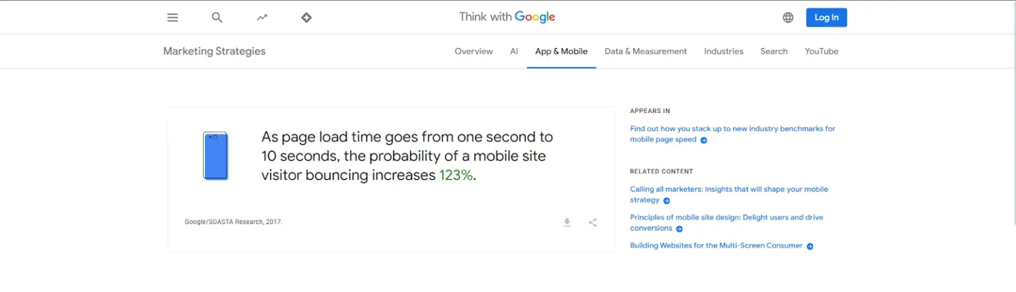Viewport: 1016px width, 292px height.
Task: Click Google/SOASTA Research, 2017 source text
Action: click(x=233, y=222)
